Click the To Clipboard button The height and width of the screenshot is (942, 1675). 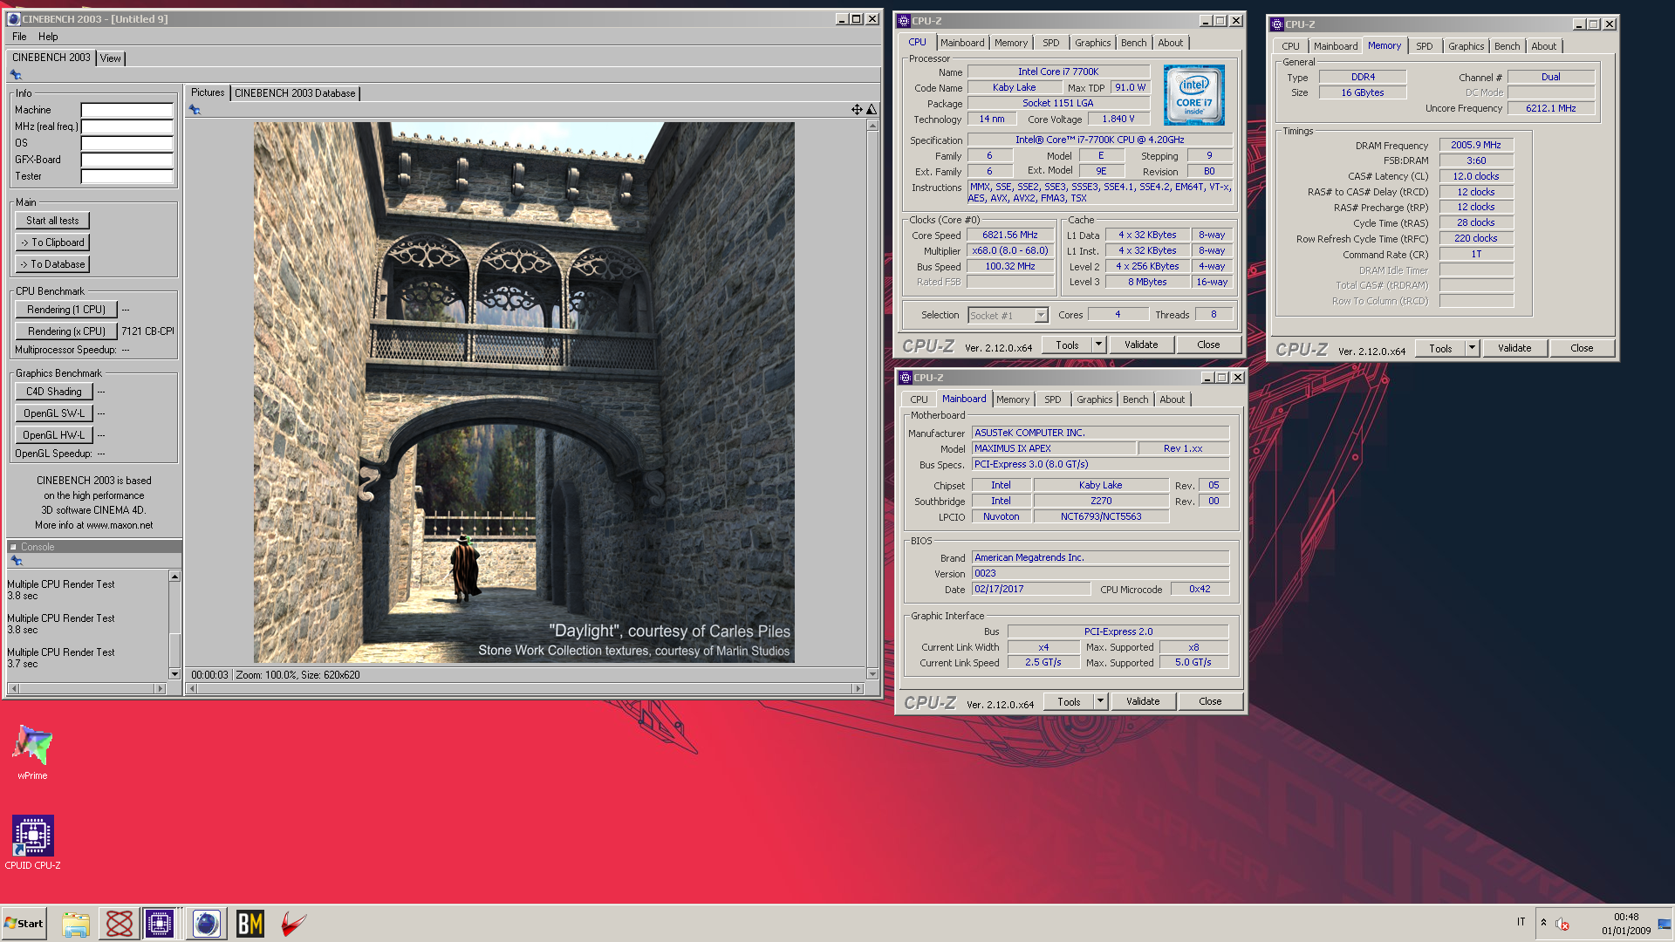tap(52, 242)
